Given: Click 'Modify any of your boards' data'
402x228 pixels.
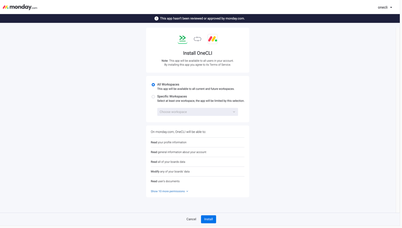Looking at the screenshot, I should 170,172.
